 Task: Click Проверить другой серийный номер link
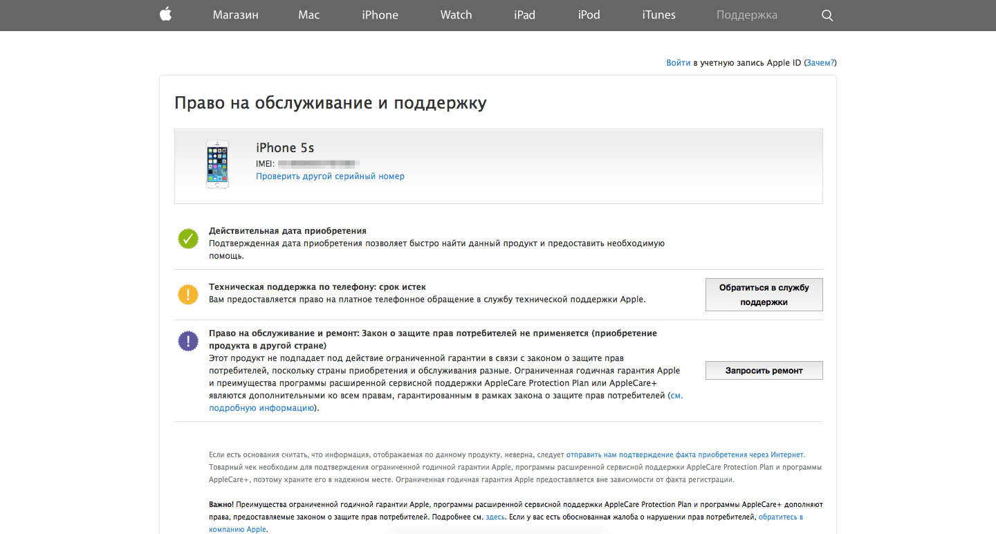(331, 176)
